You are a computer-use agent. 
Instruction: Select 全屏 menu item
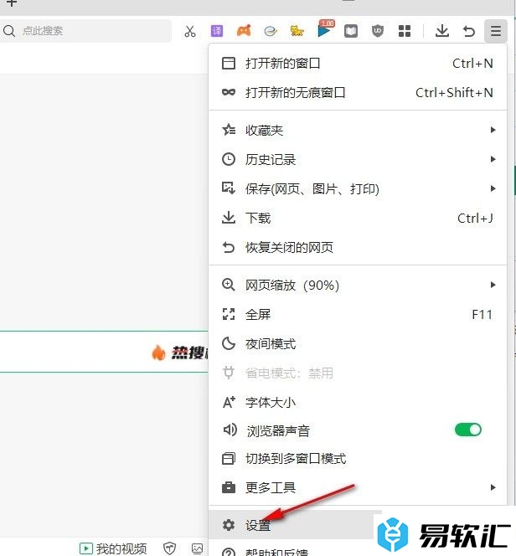coord(358,314)
